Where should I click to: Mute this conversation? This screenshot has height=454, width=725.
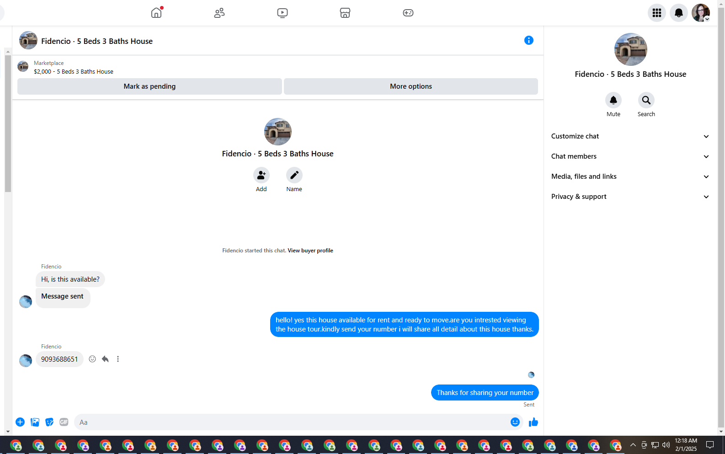pos(613,100)
